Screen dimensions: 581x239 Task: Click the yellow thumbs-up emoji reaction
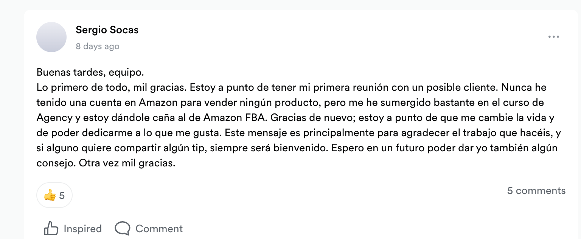(x=50, y=196)
